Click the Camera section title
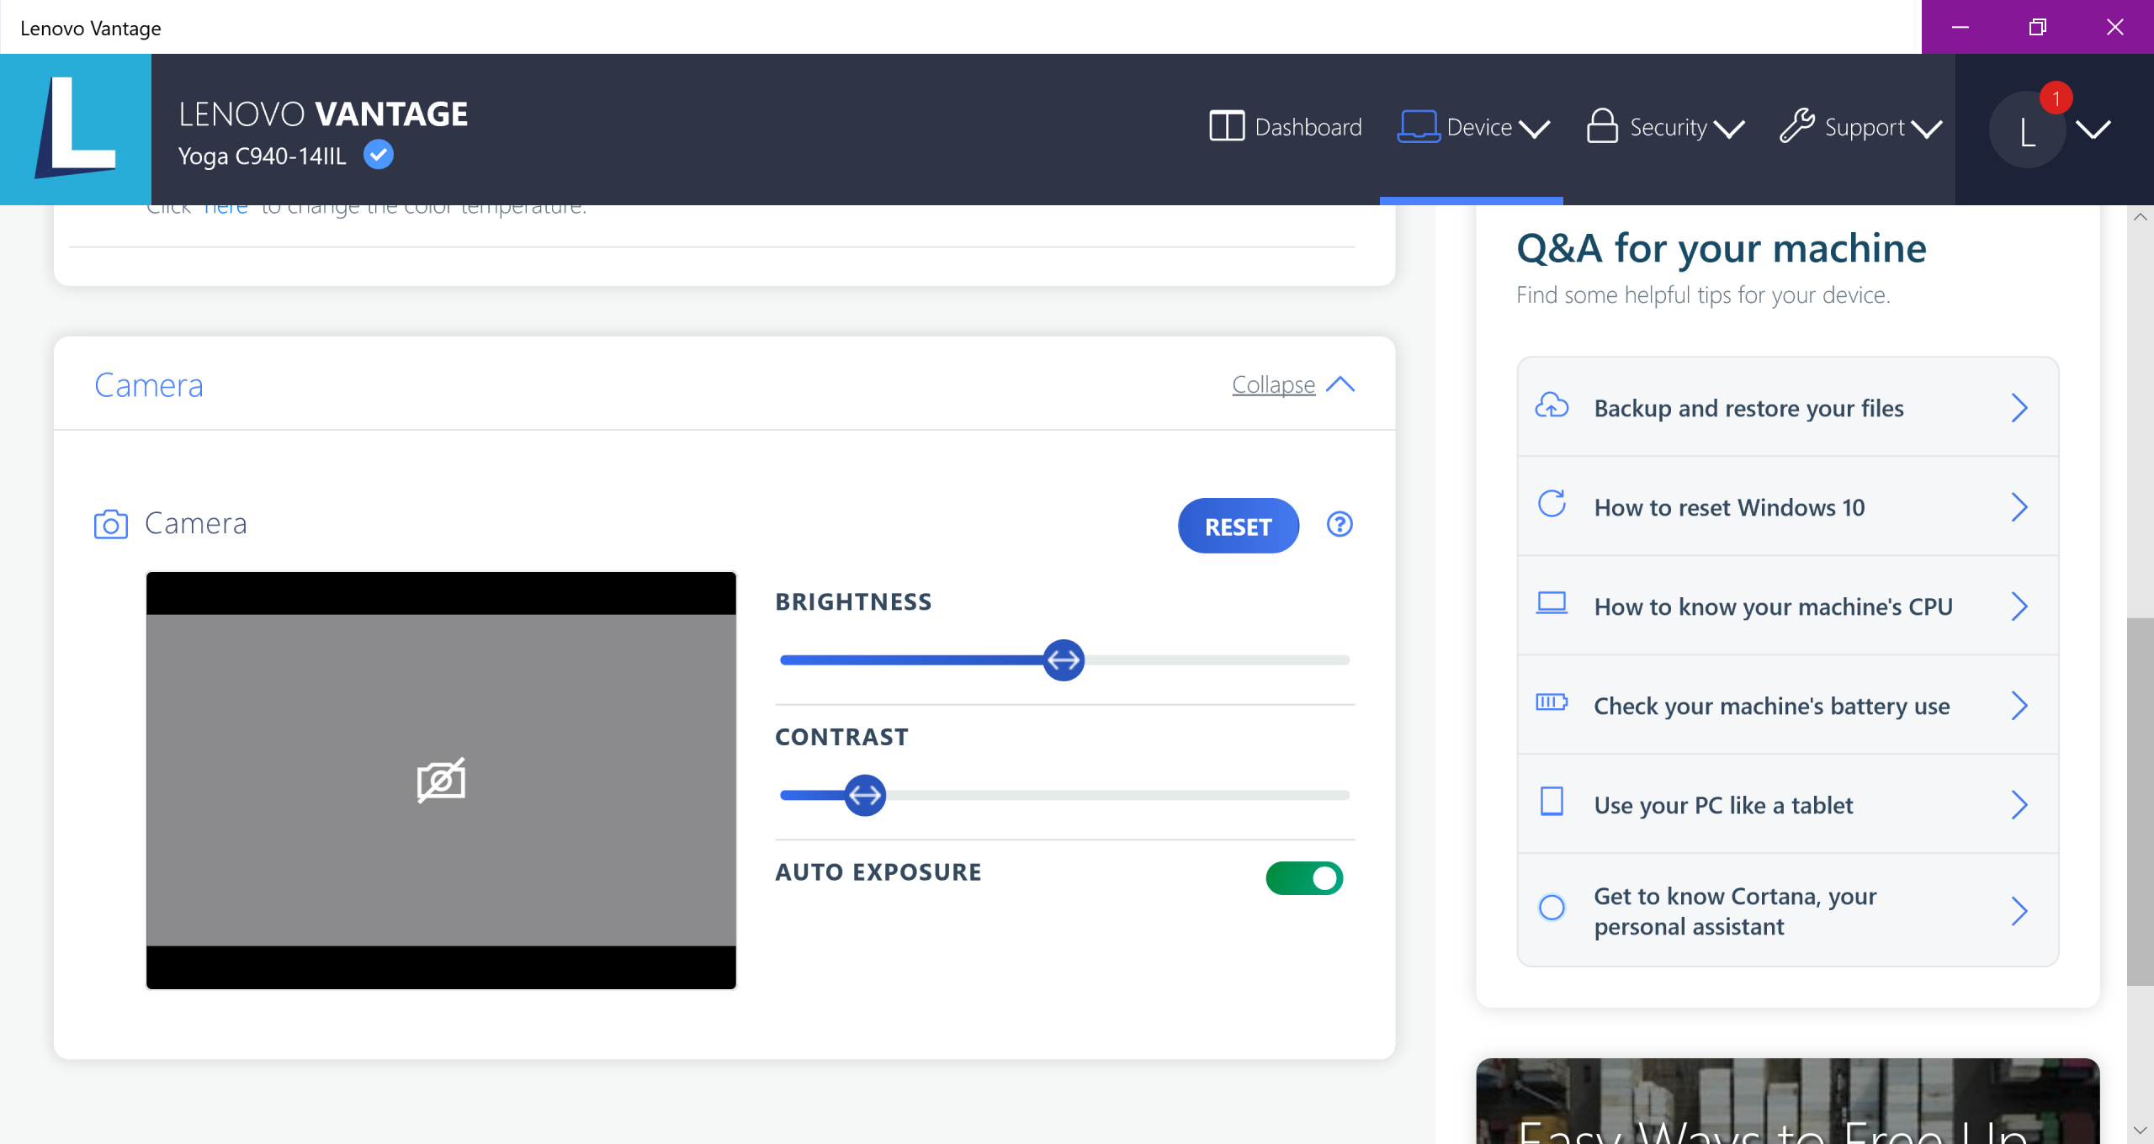 pyautogui.click(x=149, y=385)
